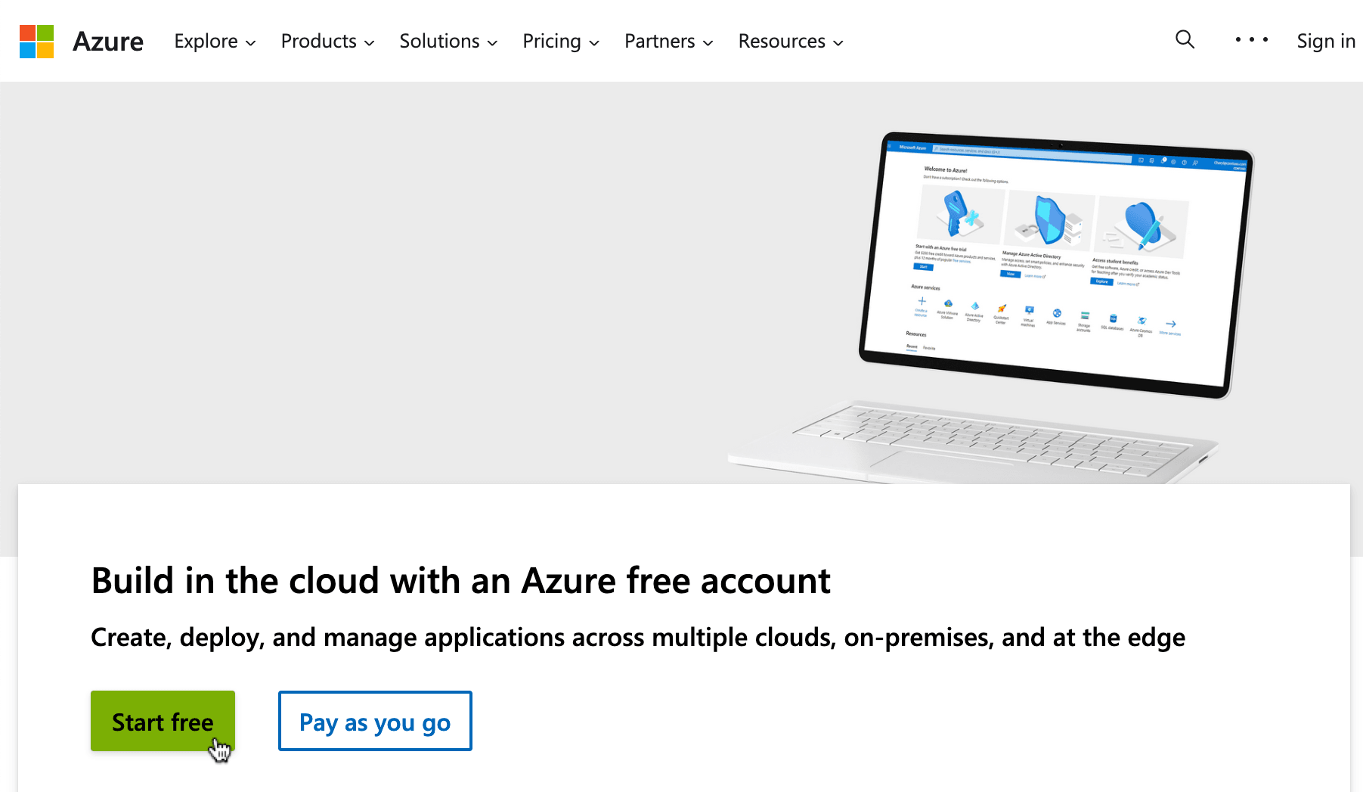Select the Pricing menu label
Screen dimensions: 1363x792
551,42
